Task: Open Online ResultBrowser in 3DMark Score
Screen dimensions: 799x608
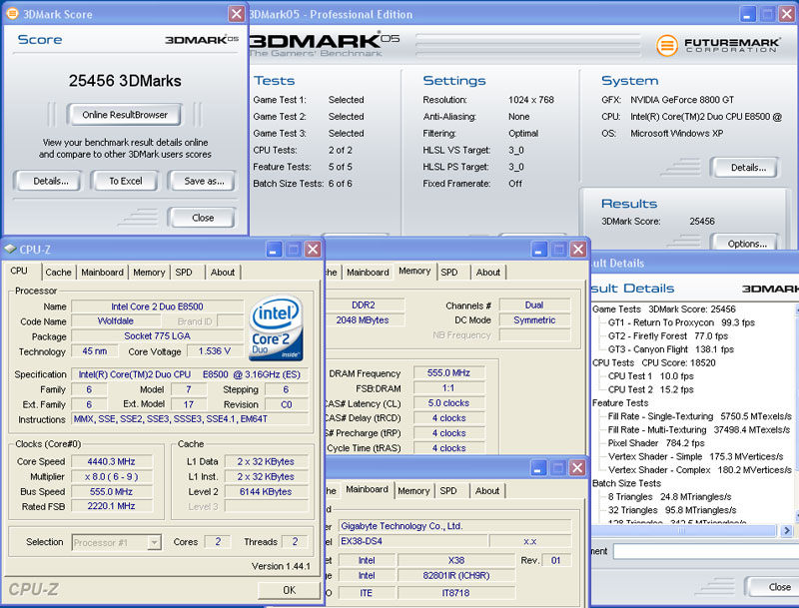Action: pyautogui.click(x=124, y=115)
